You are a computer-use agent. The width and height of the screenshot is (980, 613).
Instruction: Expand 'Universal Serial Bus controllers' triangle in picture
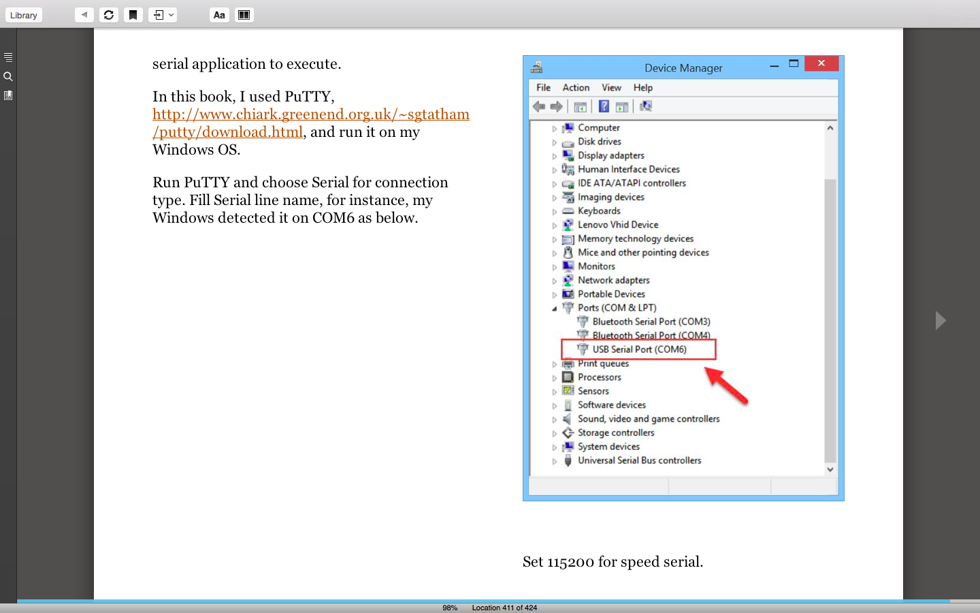554,461
